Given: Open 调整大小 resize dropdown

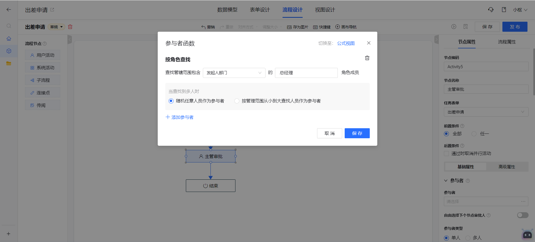Looking at the screenshot, I should [x=272, y=27].
